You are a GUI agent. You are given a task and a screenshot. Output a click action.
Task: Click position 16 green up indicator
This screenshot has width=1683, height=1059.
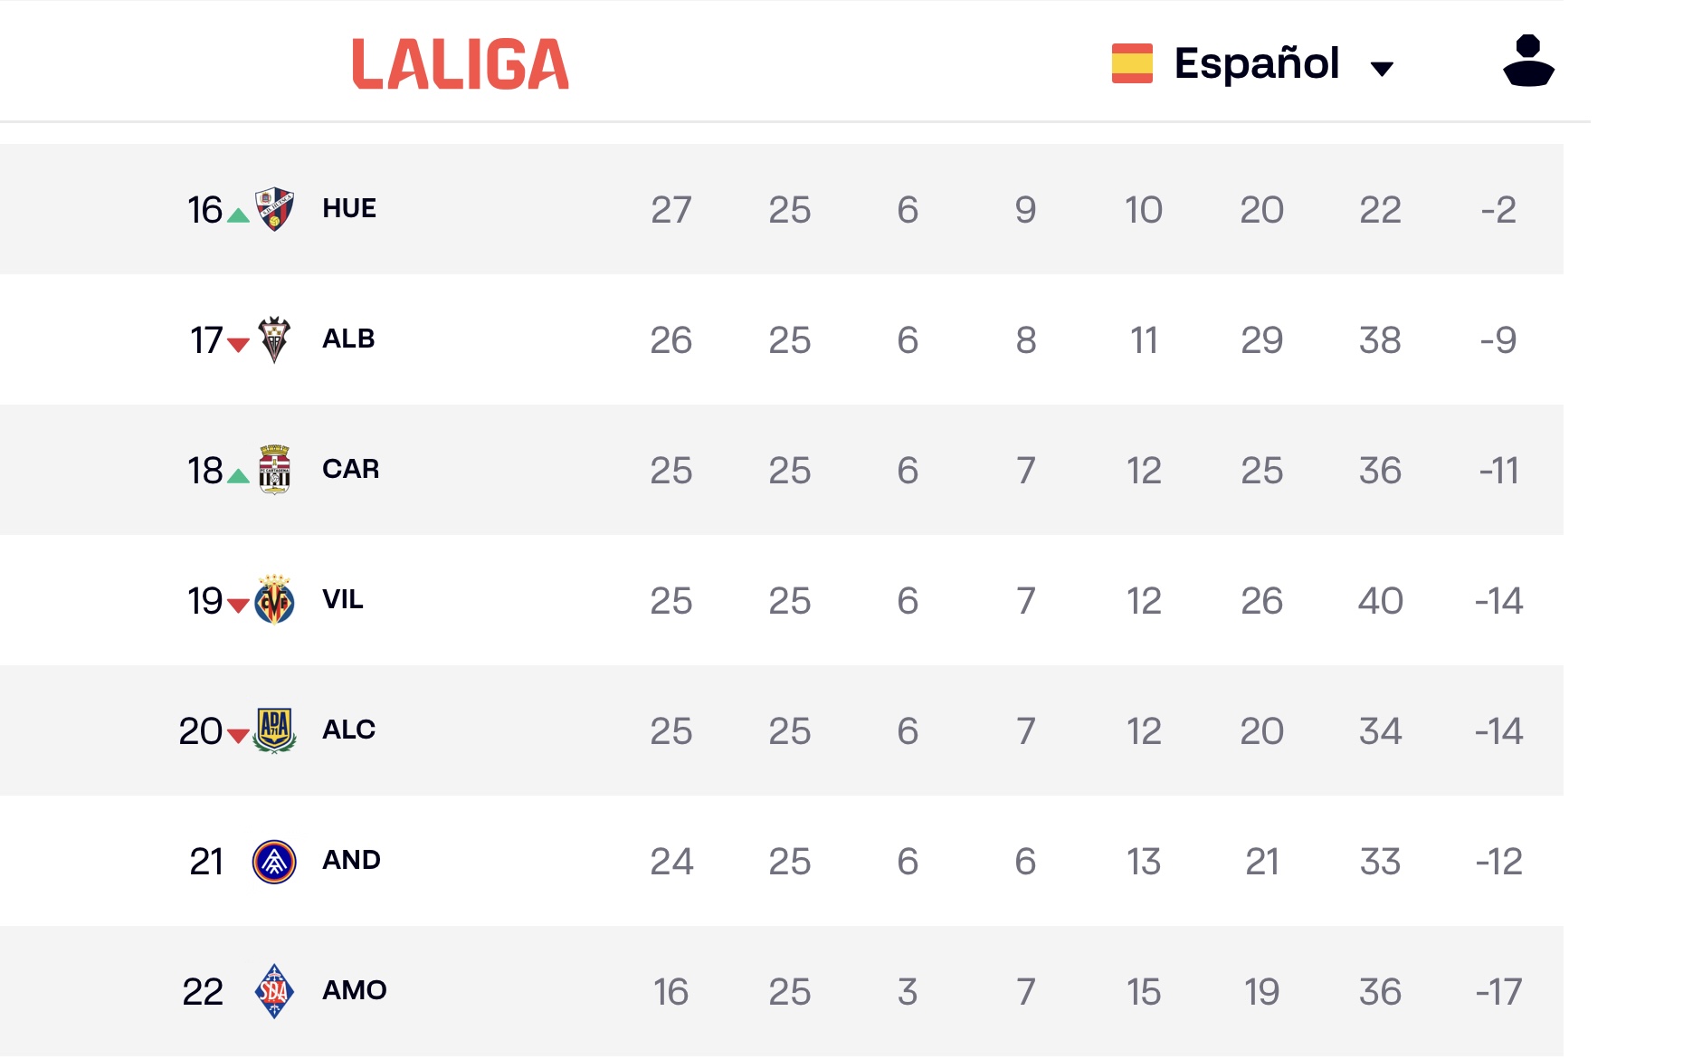click(x=238, y=215)
